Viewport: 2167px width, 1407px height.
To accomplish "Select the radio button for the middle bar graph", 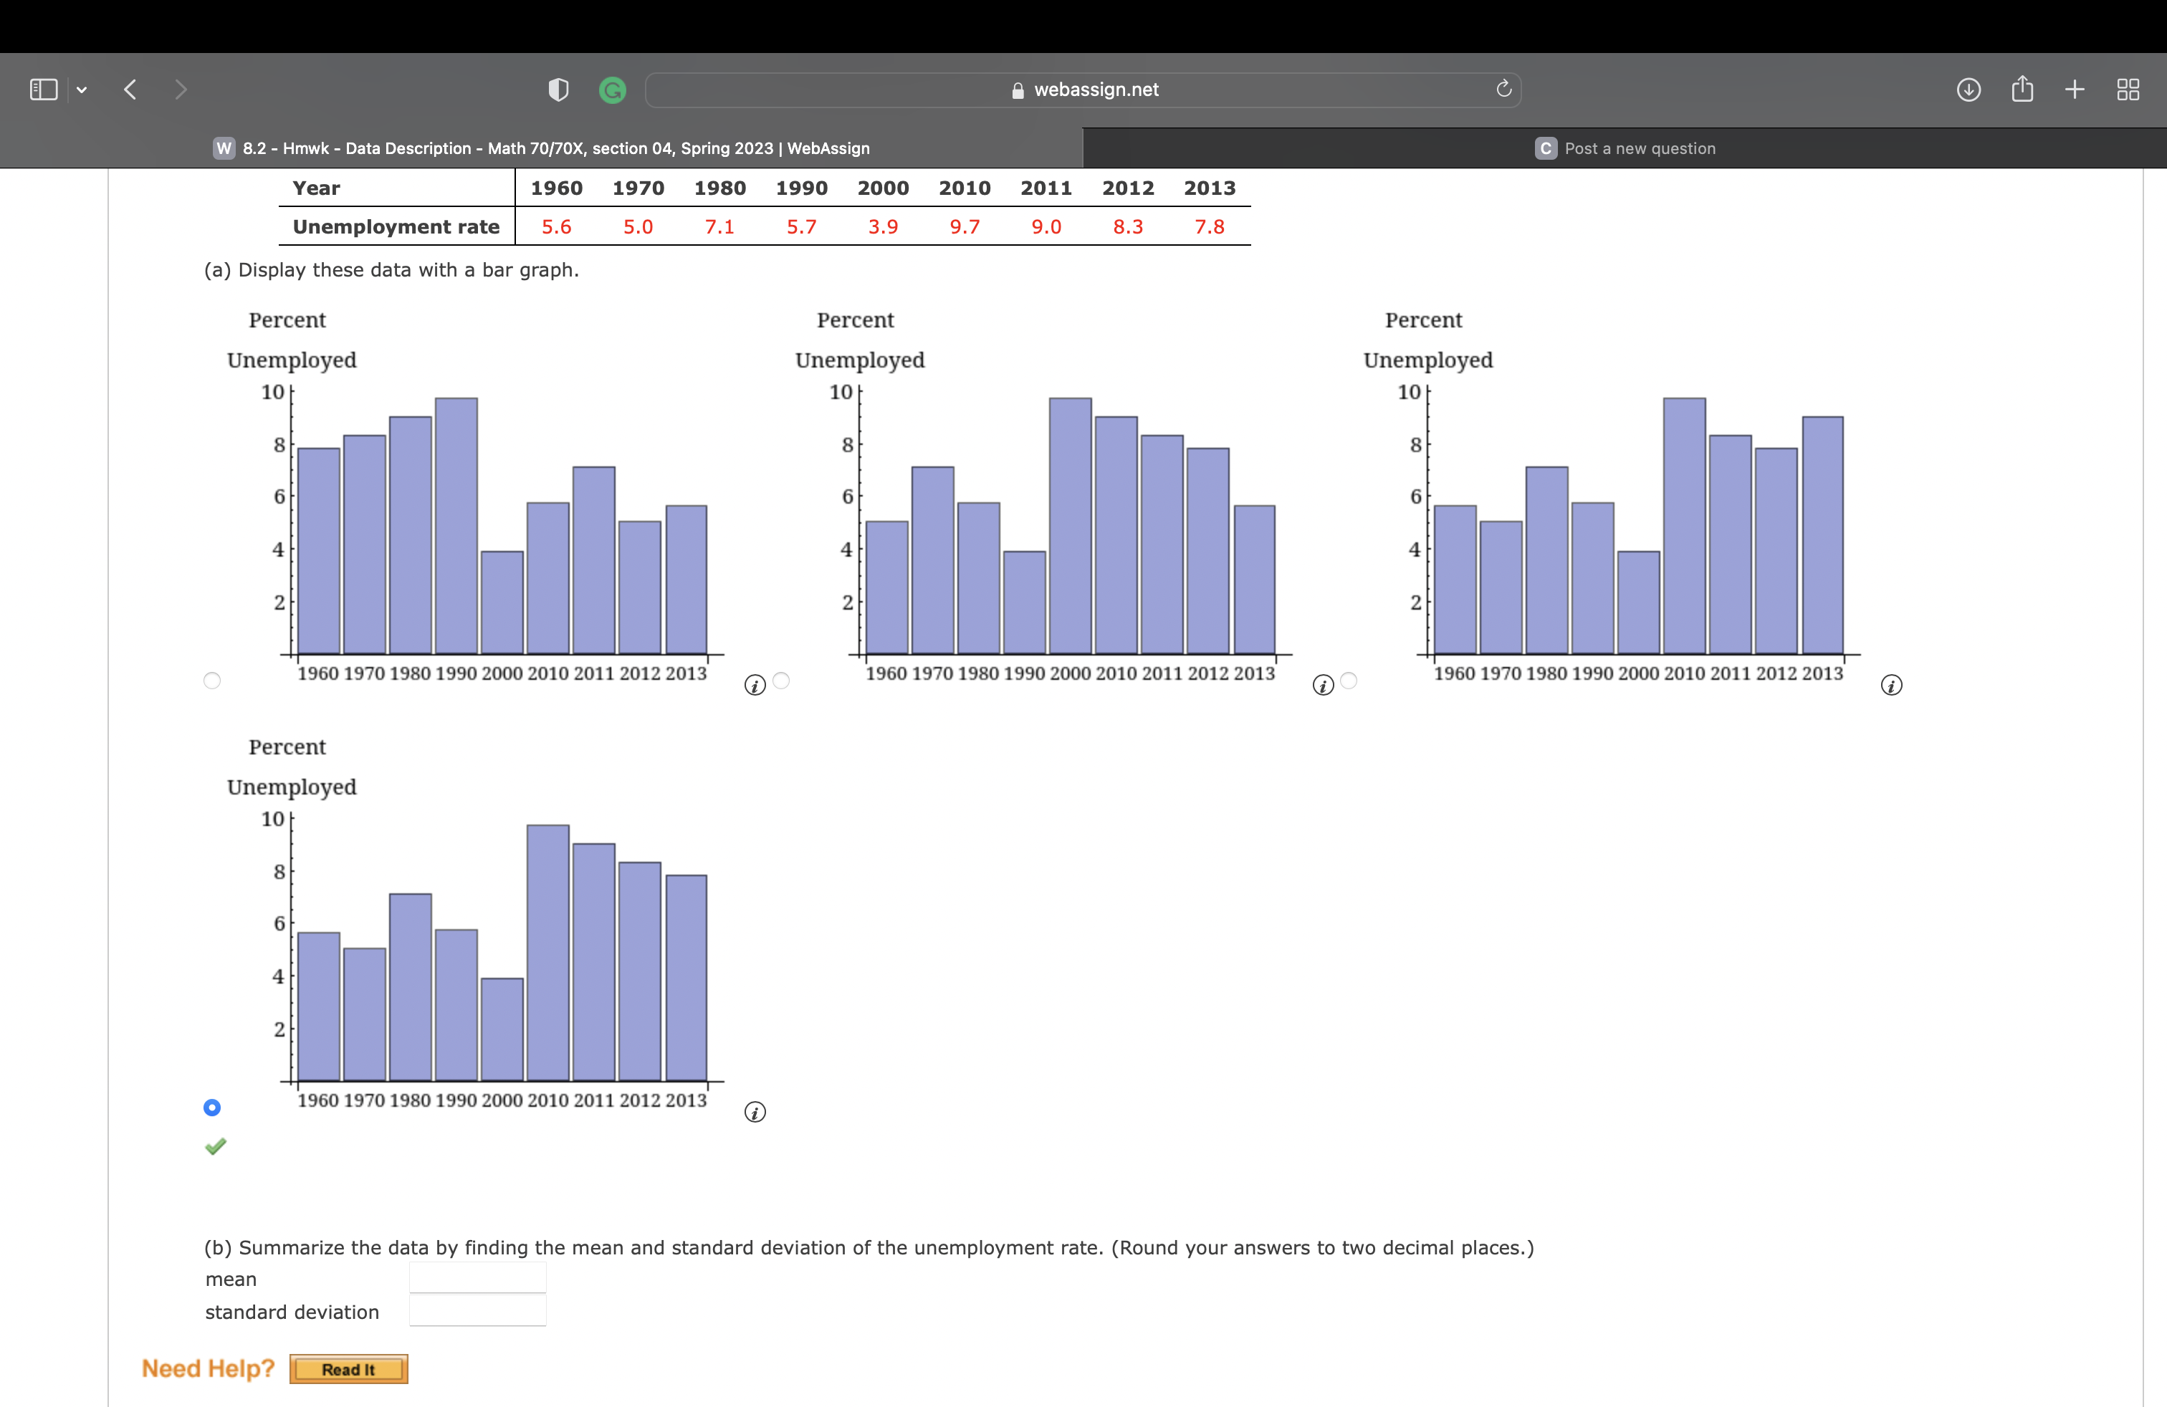I will [x=781, y=679].
